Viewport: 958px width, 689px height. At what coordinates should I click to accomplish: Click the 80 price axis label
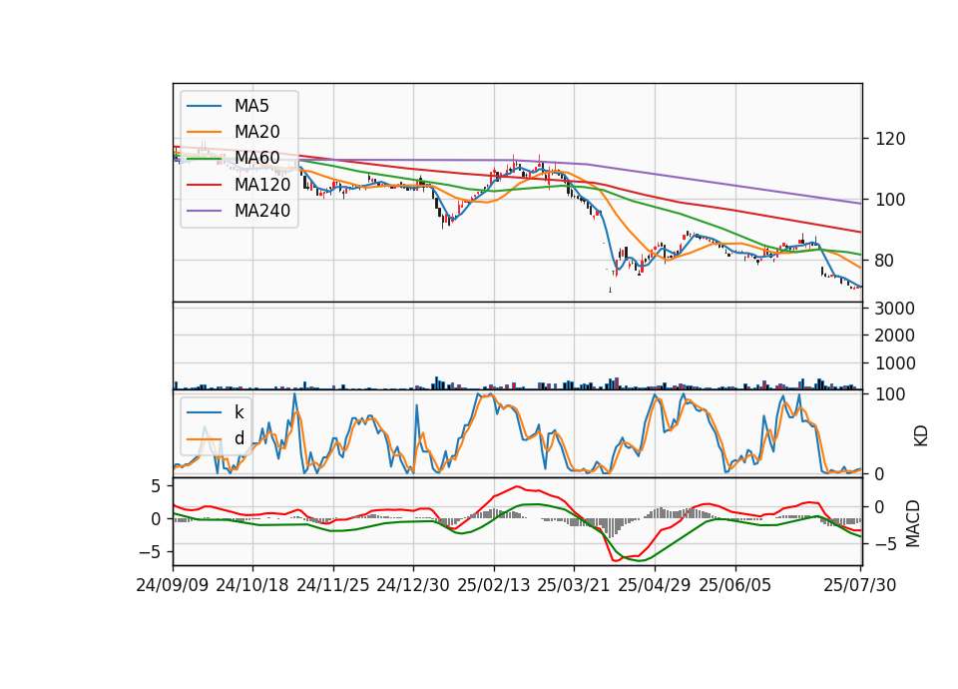[x=885, y=261]
